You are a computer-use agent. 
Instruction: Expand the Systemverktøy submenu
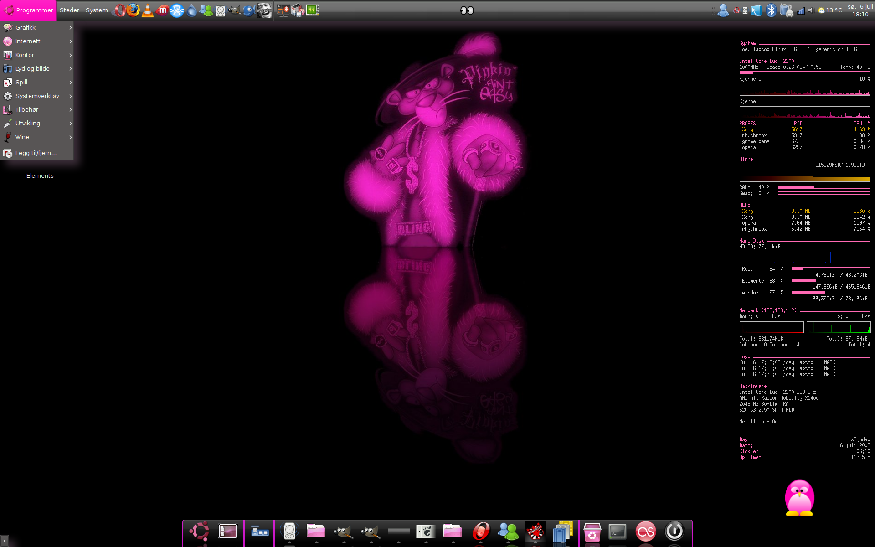coord(37,96)
